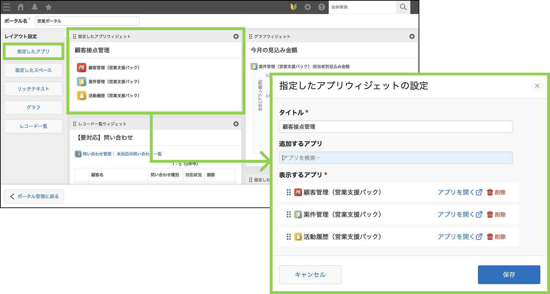Click the help question mark icon

point(321,7)
